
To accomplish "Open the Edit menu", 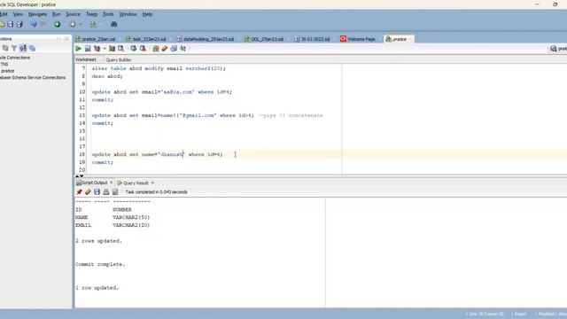I will pos(4,14).
